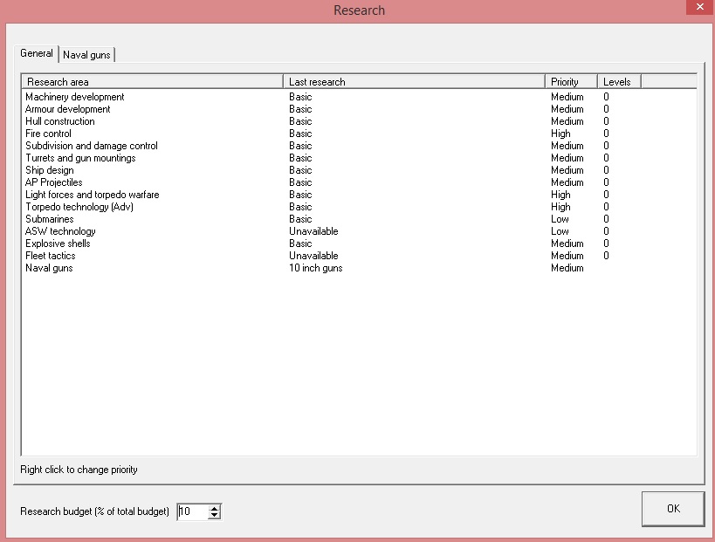This screenshot has width=715, height=542.
Task: Click Low priority for ASW technology
Action: tap(560, 231)
